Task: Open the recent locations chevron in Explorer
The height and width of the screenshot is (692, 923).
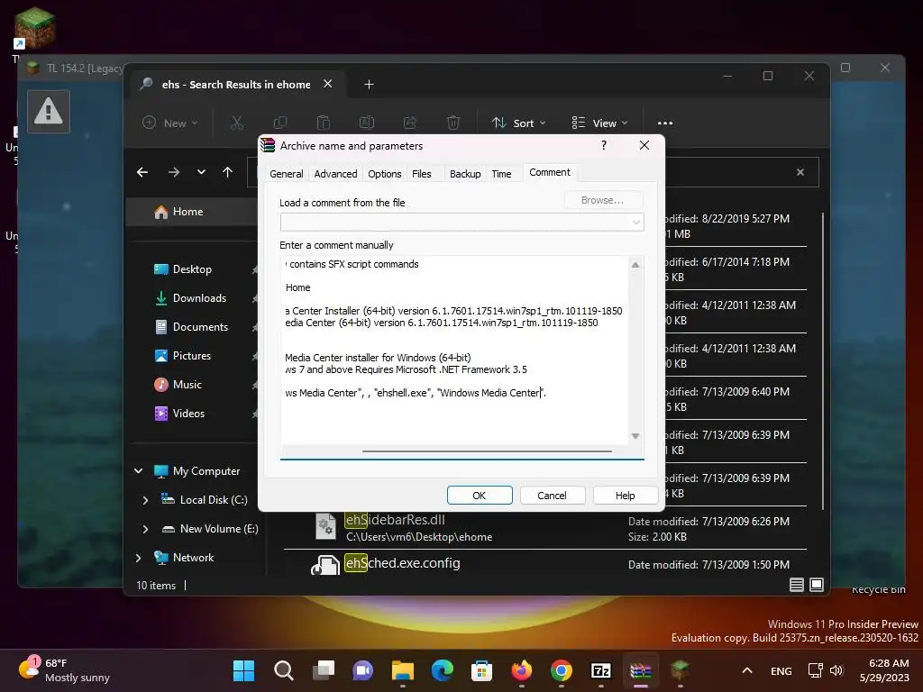Action: pos(201,172)
